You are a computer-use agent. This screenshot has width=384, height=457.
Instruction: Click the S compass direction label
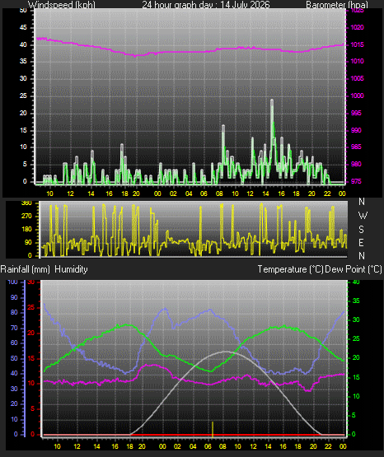click(x=361, y=230)
